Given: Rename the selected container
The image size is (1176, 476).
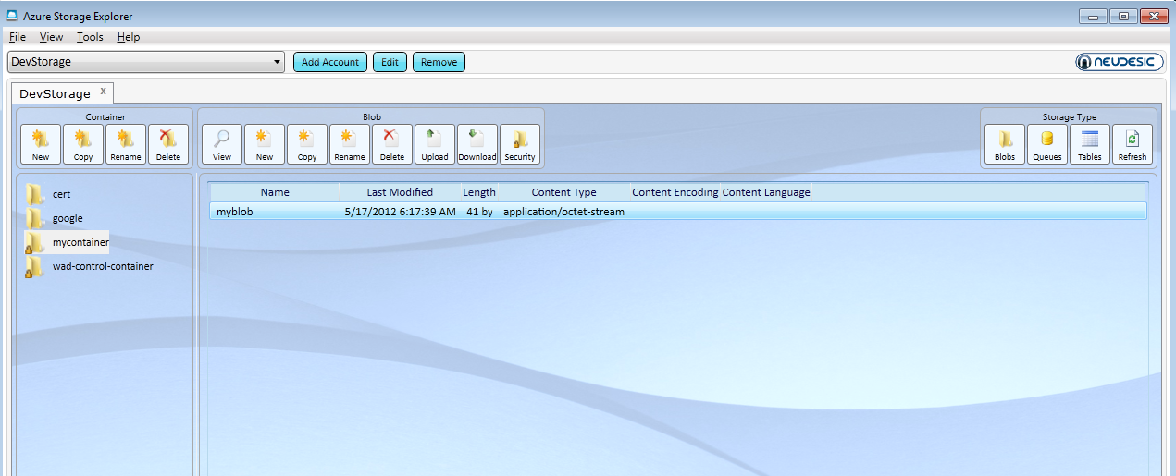Looking at the screenshot, I should point(126,144).
